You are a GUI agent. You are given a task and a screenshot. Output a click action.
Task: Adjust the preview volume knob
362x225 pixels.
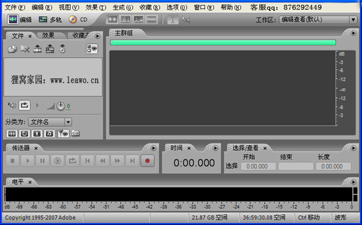tap(61, 106)
